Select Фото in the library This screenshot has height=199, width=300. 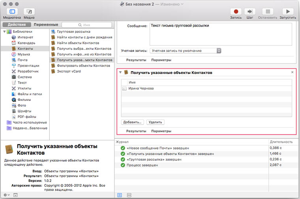(22, 105)
